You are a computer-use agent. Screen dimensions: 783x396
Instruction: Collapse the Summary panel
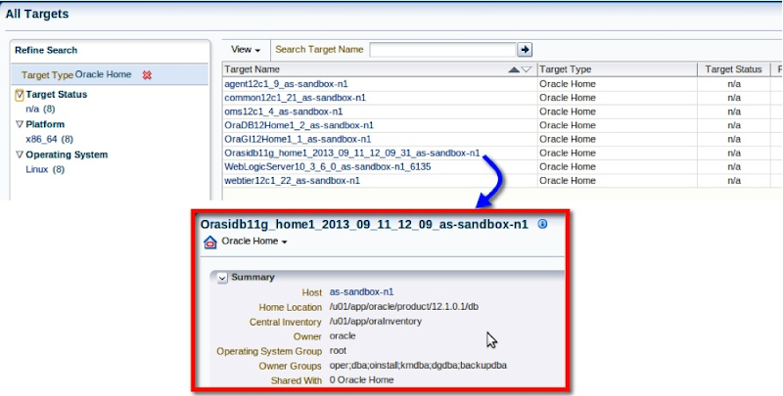pos(222,278)
